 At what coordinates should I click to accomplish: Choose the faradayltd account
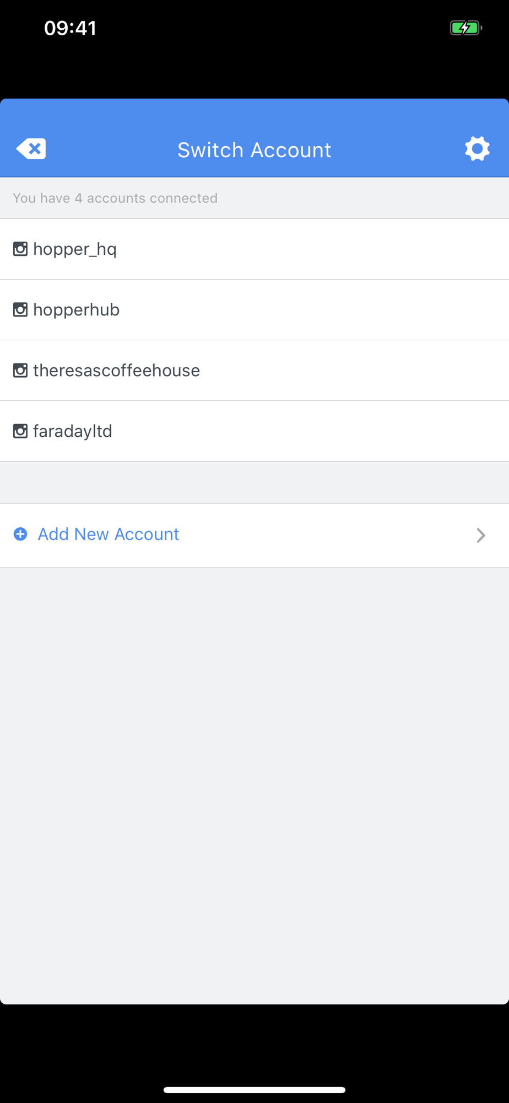pos(73,431)
